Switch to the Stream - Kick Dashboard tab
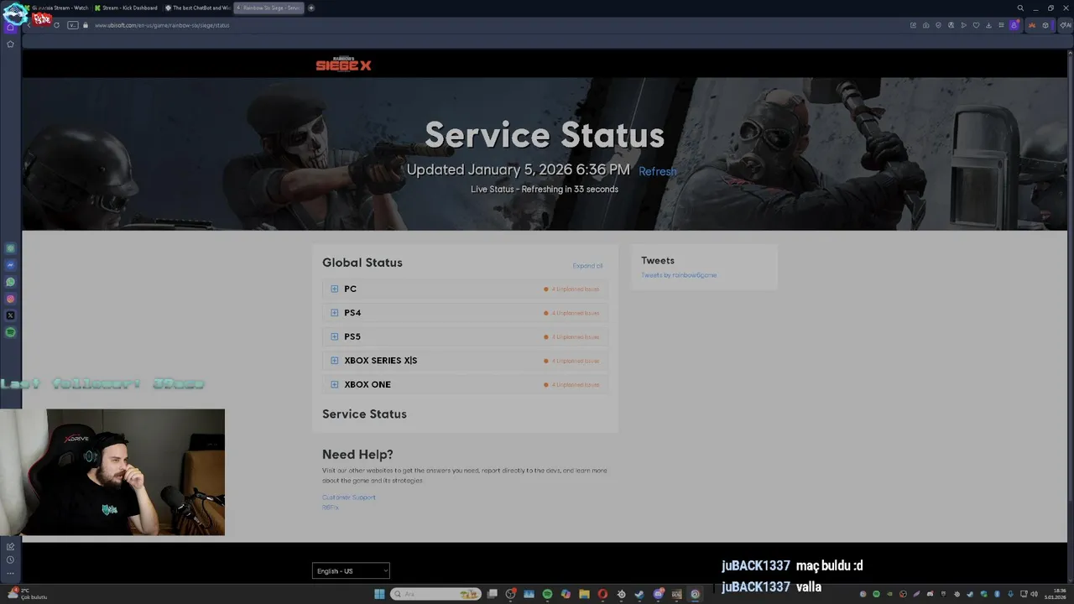1074x604 pixels. [126, 8]
